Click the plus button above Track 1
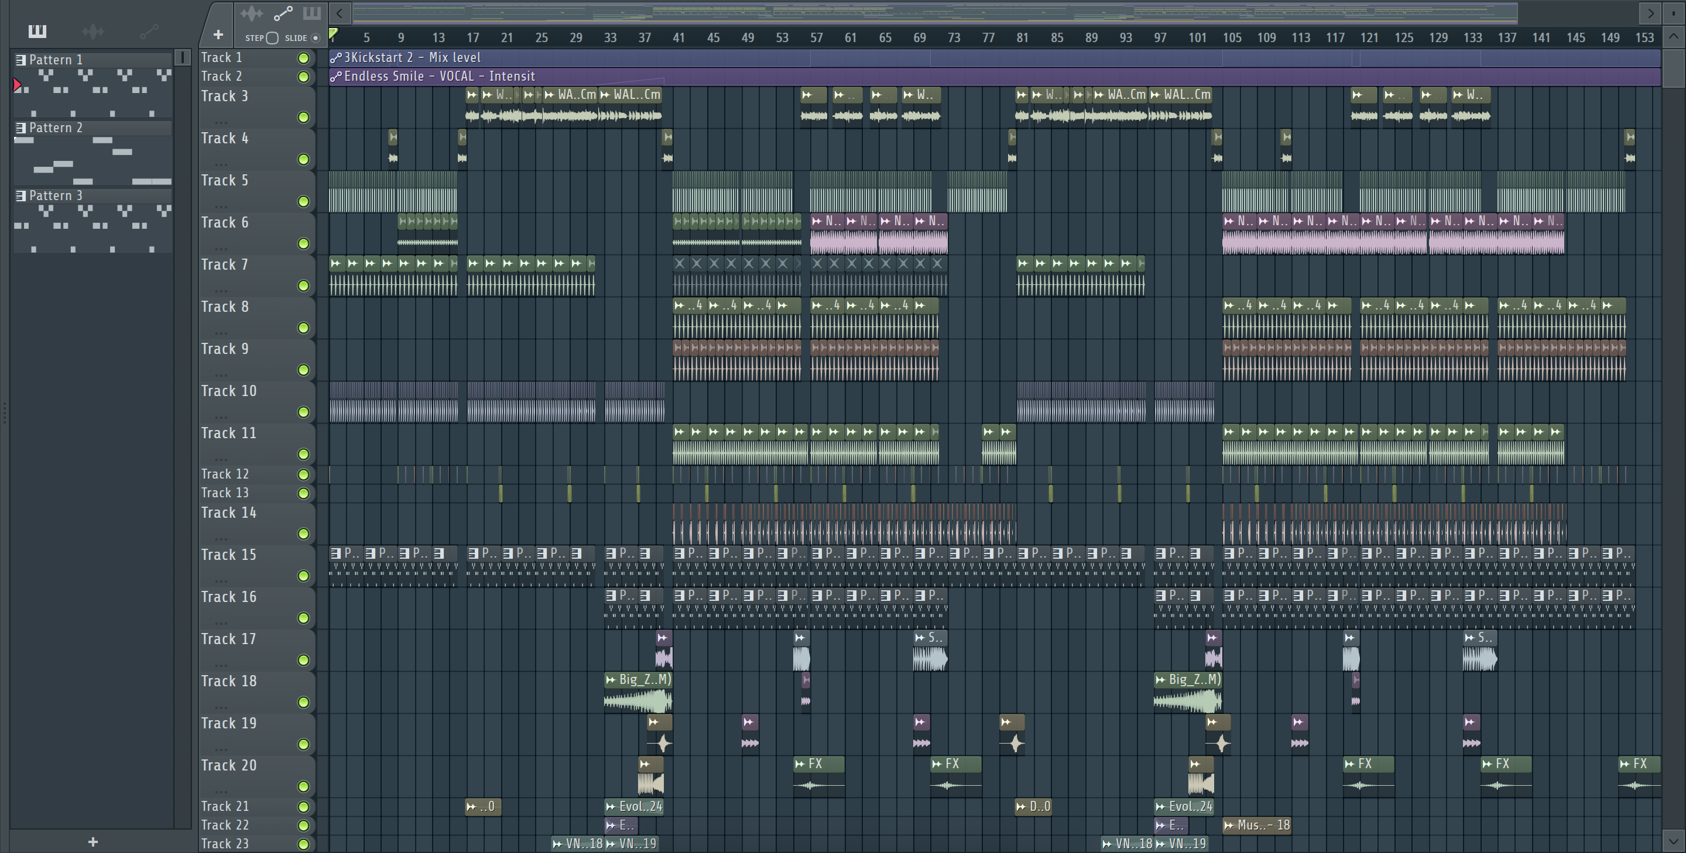The width and height of the screenshot is (1686, 853). pyautogui.click(x=218, y=35)
